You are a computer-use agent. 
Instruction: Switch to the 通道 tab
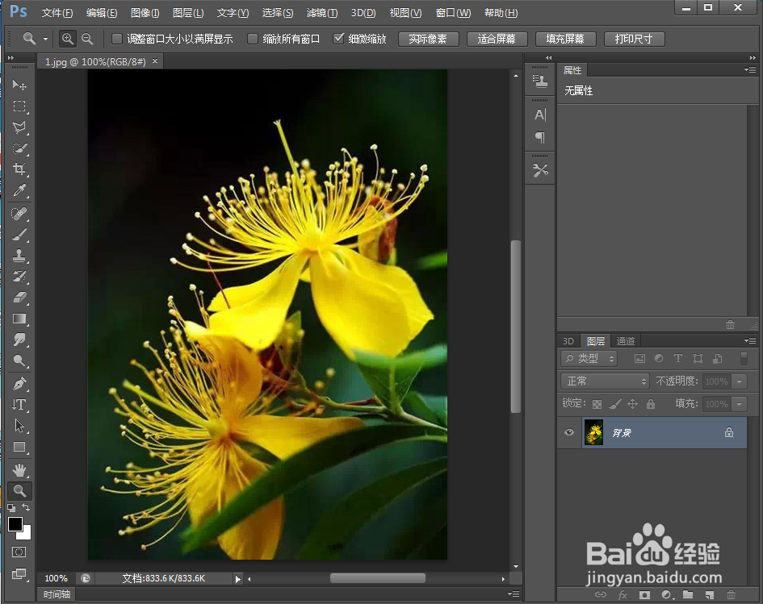point(626,341)
